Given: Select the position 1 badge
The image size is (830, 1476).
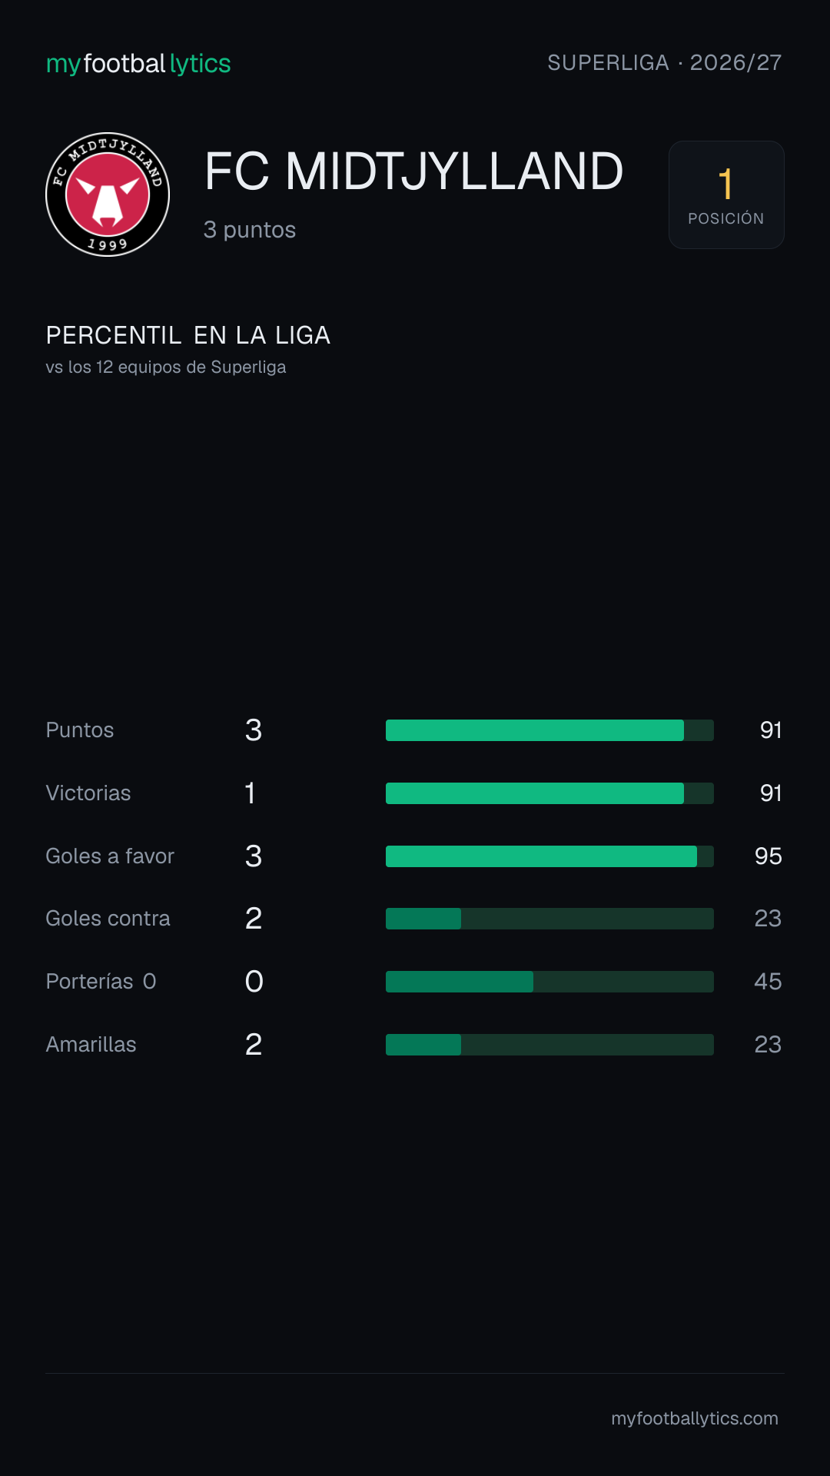Looking at the screenshot, I should 726,194.
